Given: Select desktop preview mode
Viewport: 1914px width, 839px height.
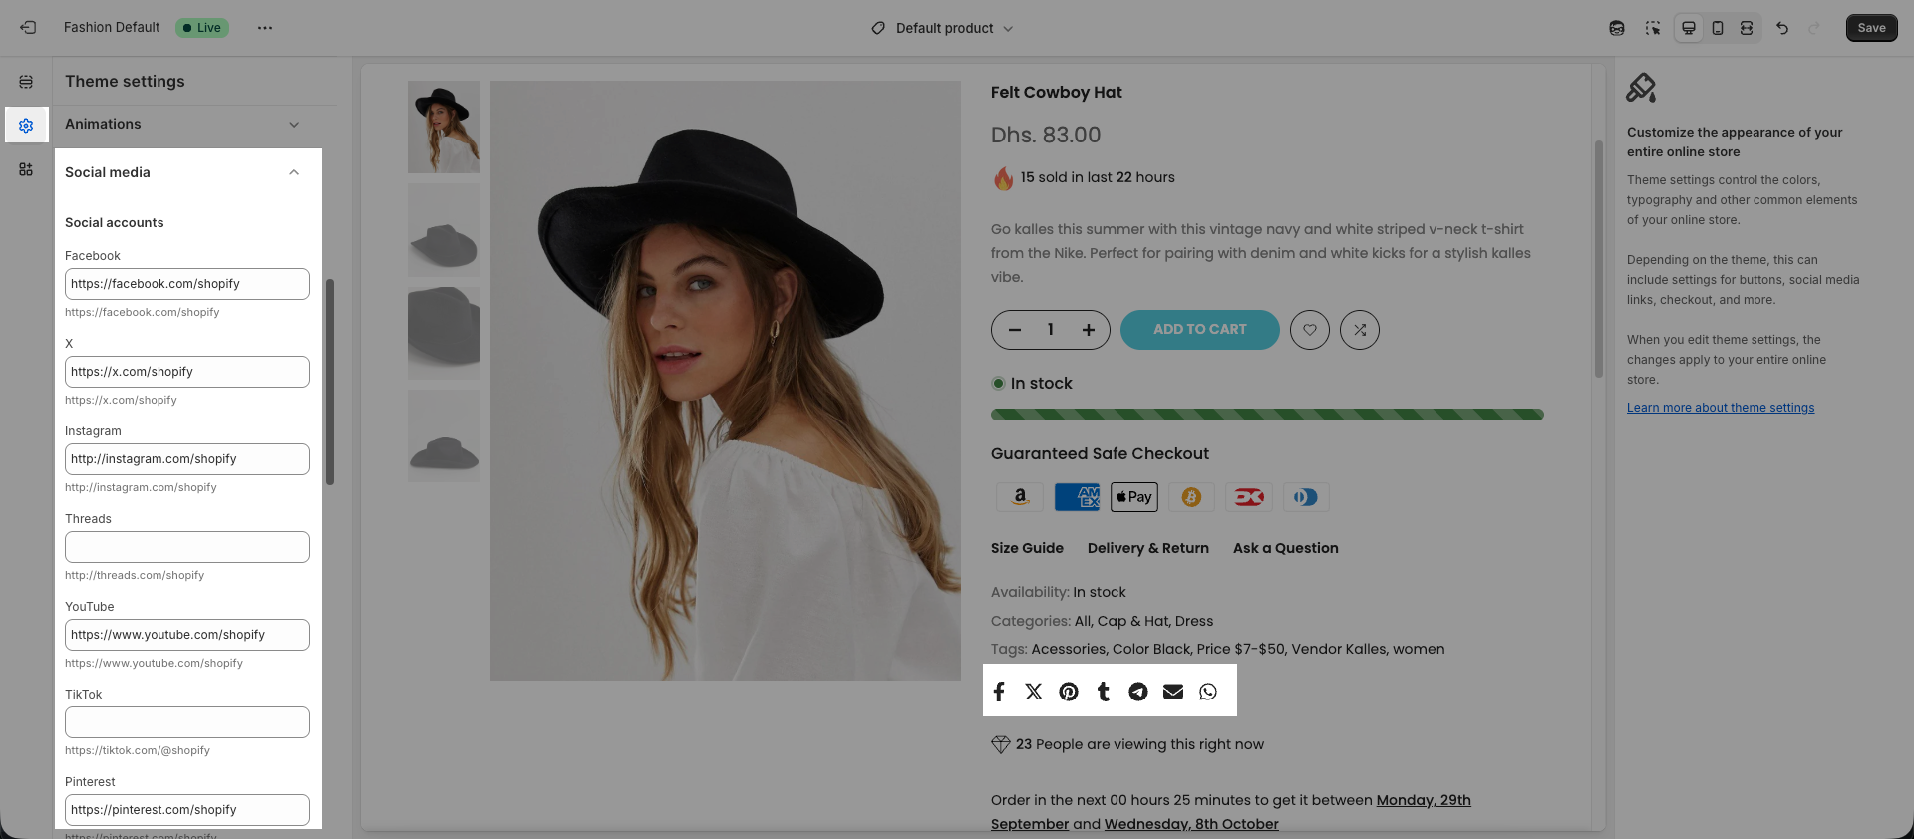Looking at the screenshot, I should pos(1689,28).
